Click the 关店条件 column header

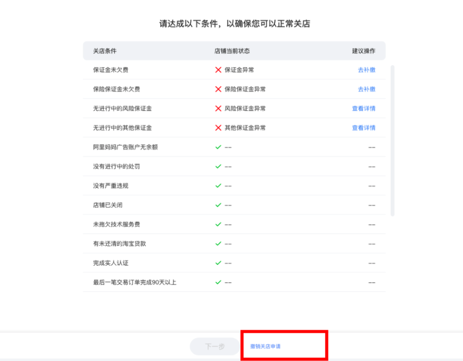point(105,51)
